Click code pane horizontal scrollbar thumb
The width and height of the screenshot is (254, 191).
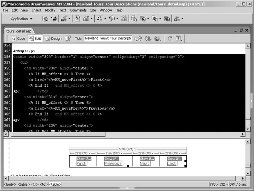(58, 134)
